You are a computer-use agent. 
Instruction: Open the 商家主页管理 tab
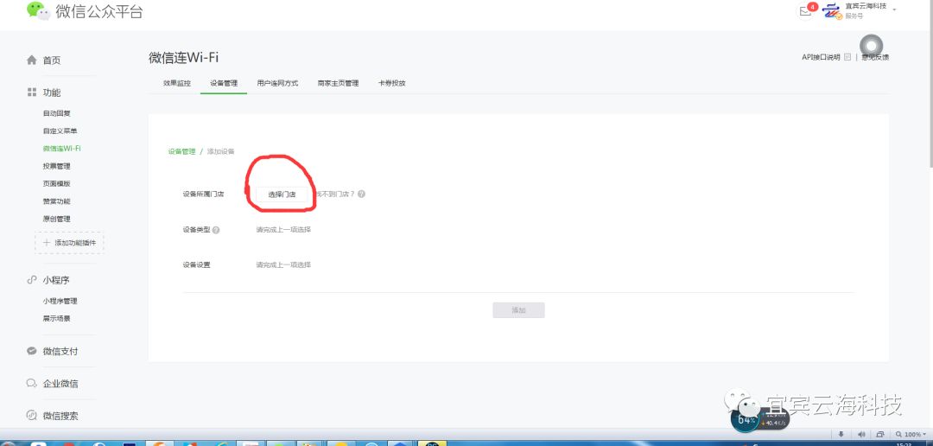tap(338, 83)
